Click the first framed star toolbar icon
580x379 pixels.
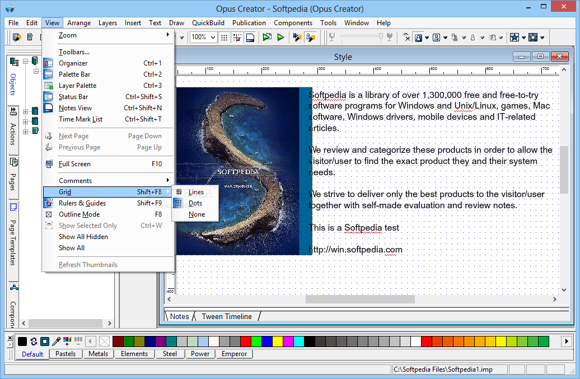coord(514,38)
